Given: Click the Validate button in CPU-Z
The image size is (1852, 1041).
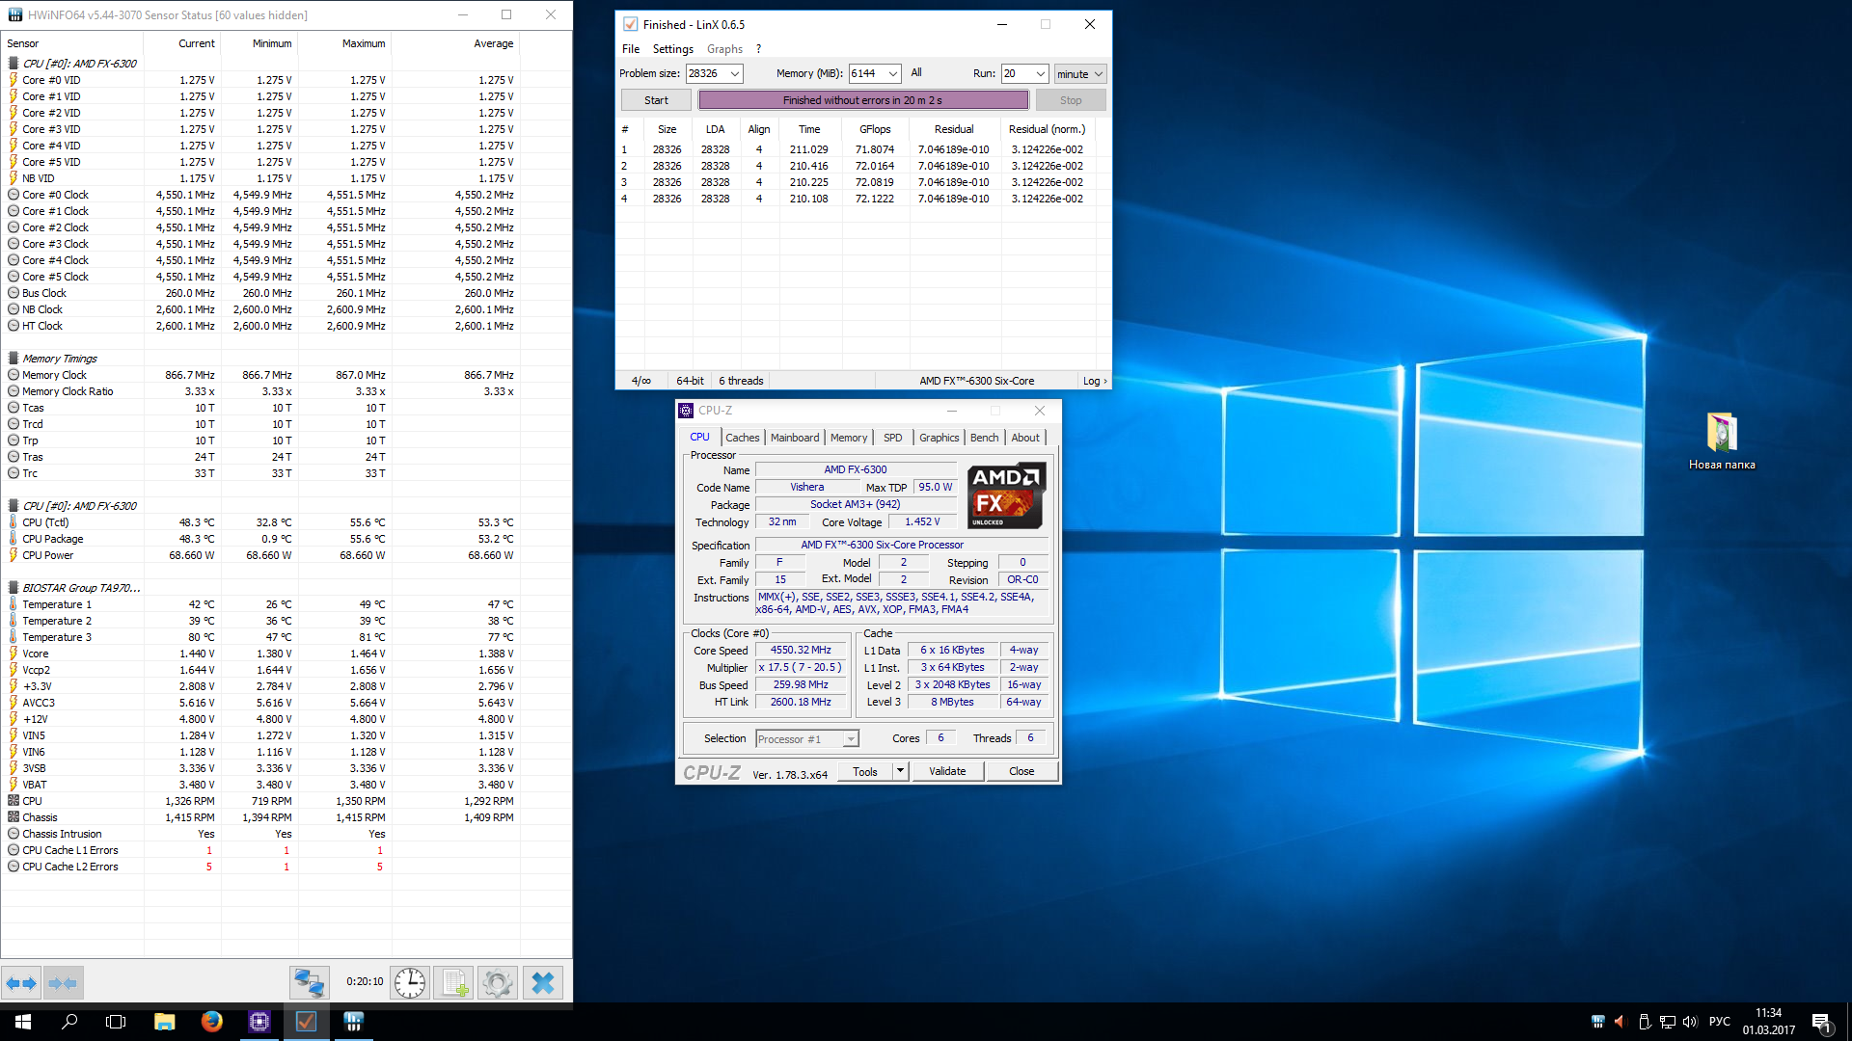Looking at the screenshot, I should tap(947, 771).
